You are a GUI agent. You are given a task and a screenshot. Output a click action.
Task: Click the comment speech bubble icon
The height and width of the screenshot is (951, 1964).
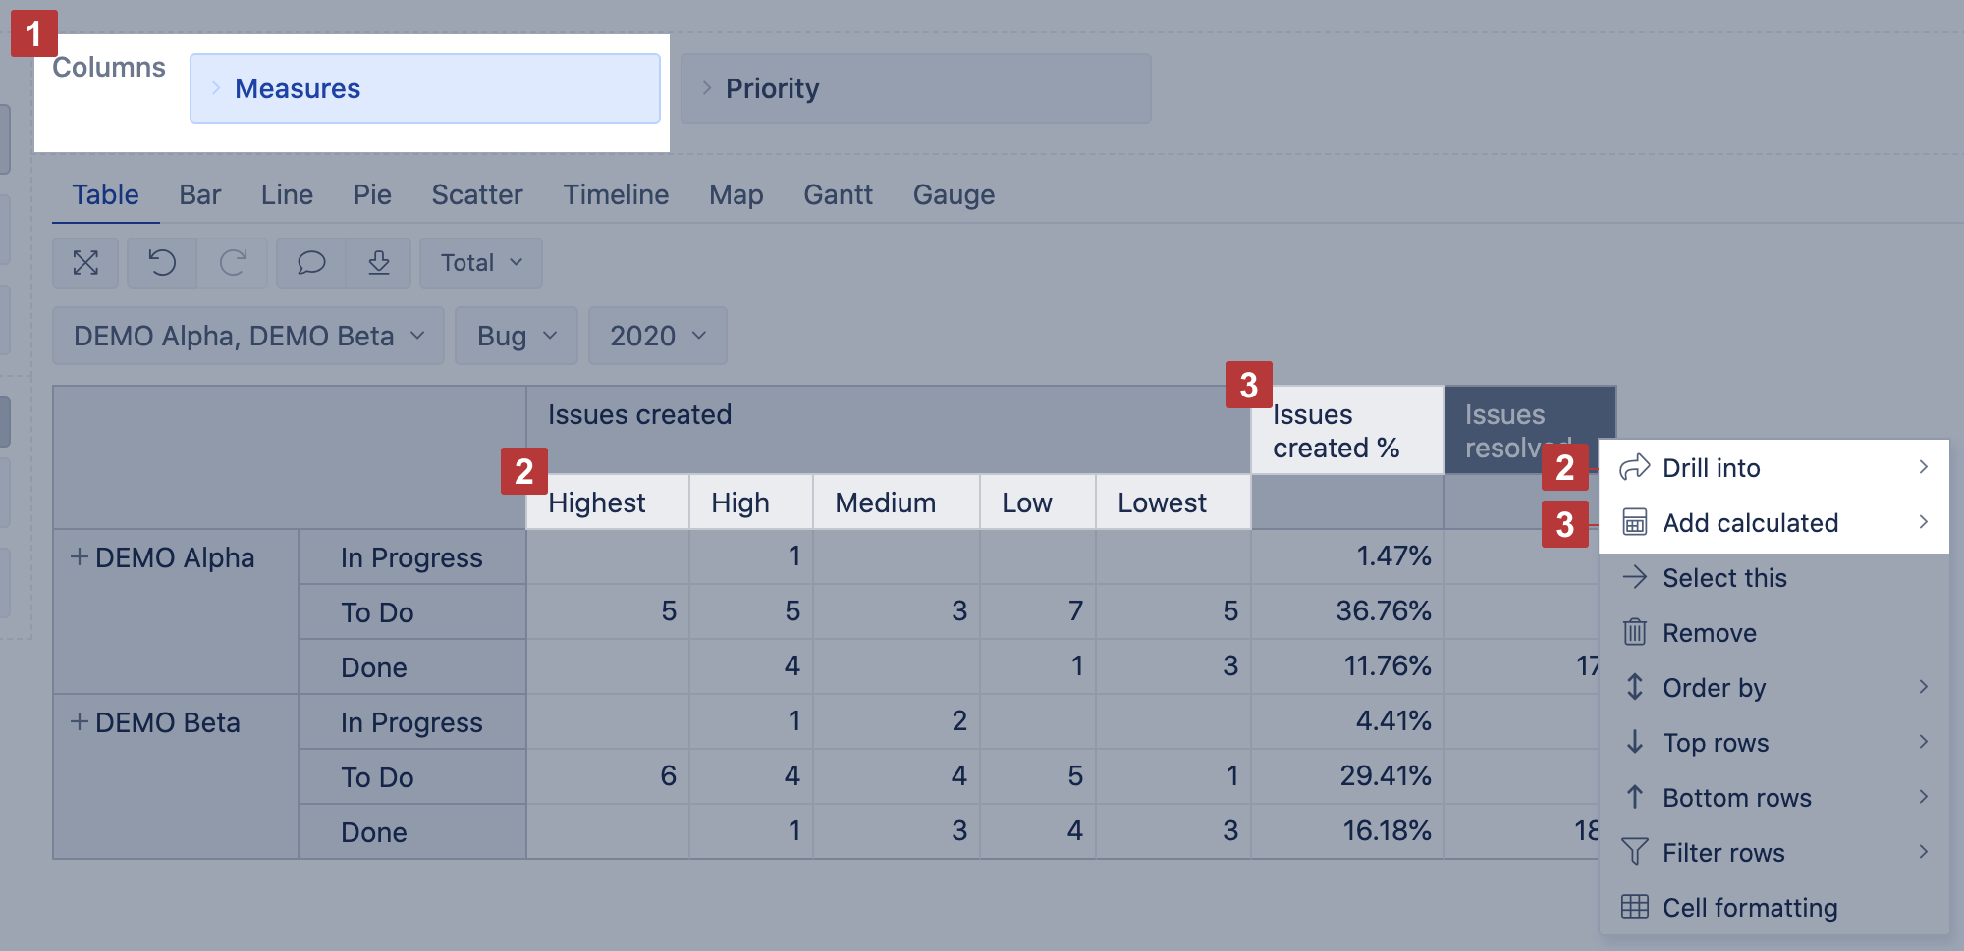311,263
